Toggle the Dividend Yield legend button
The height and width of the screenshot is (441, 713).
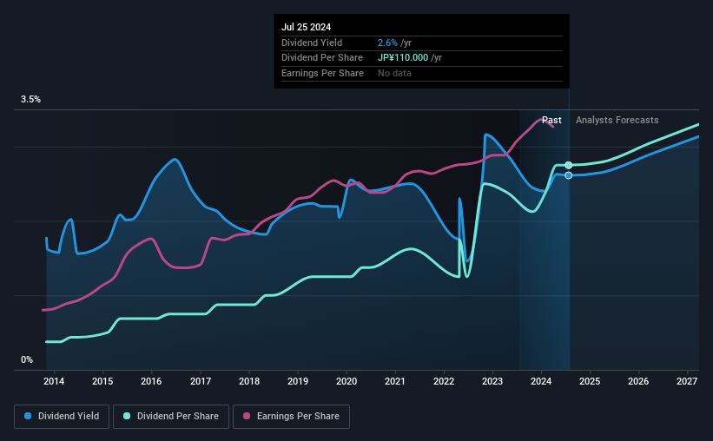coord(62,416)
